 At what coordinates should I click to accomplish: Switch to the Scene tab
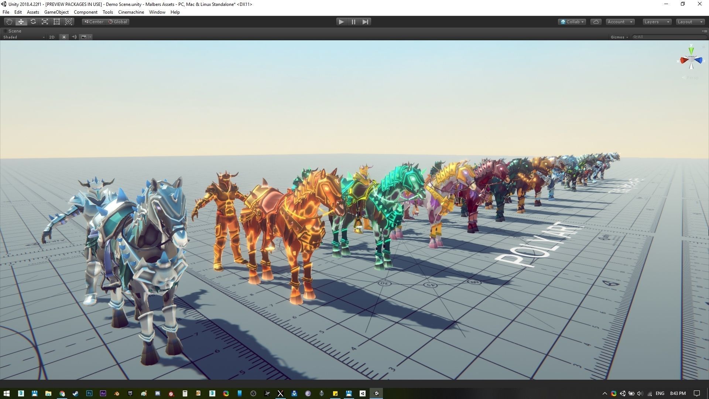click(x=13, y=31)
